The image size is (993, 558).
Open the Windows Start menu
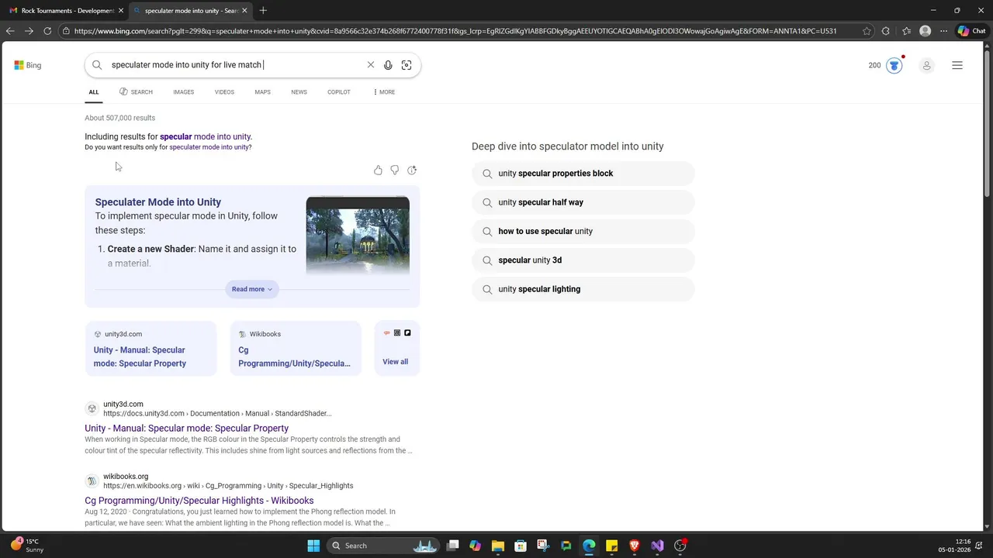313,546
